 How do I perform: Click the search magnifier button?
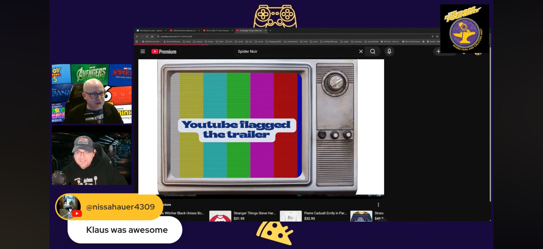click(372, 51)
